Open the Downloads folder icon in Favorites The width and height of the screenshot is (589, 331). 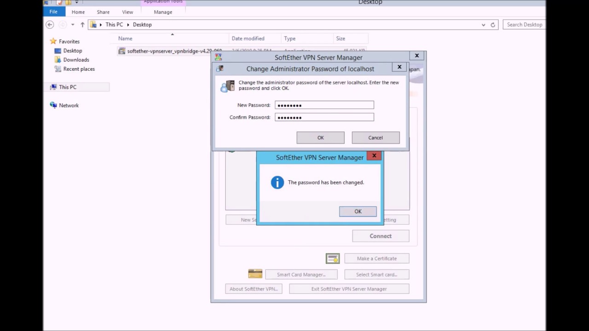(58, 60)
